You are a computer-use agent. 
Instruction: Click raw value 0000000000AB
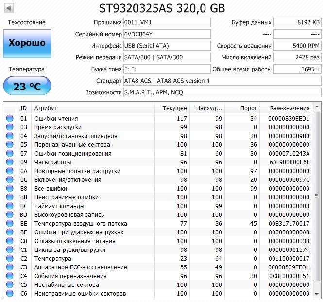[289, 232]
